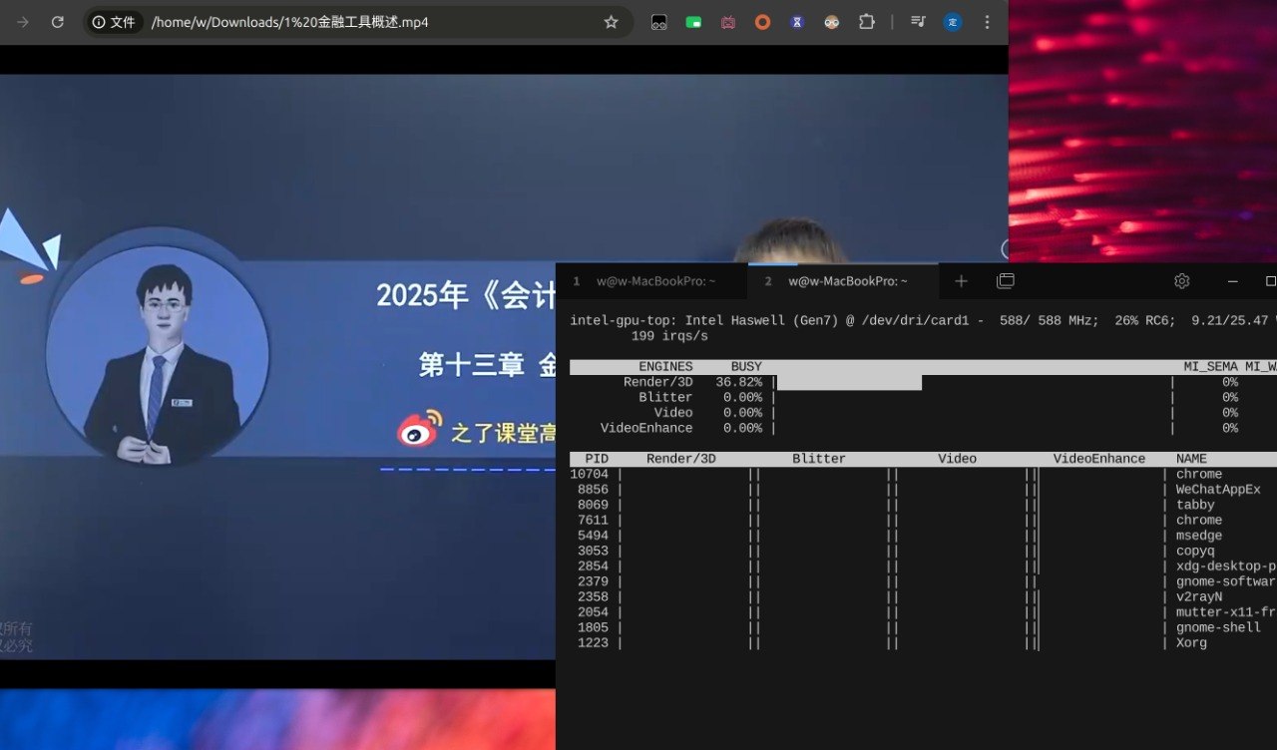This screenshot has width=1277, height=750.
Task: Click the browser forward arrow
Action: 23,22
